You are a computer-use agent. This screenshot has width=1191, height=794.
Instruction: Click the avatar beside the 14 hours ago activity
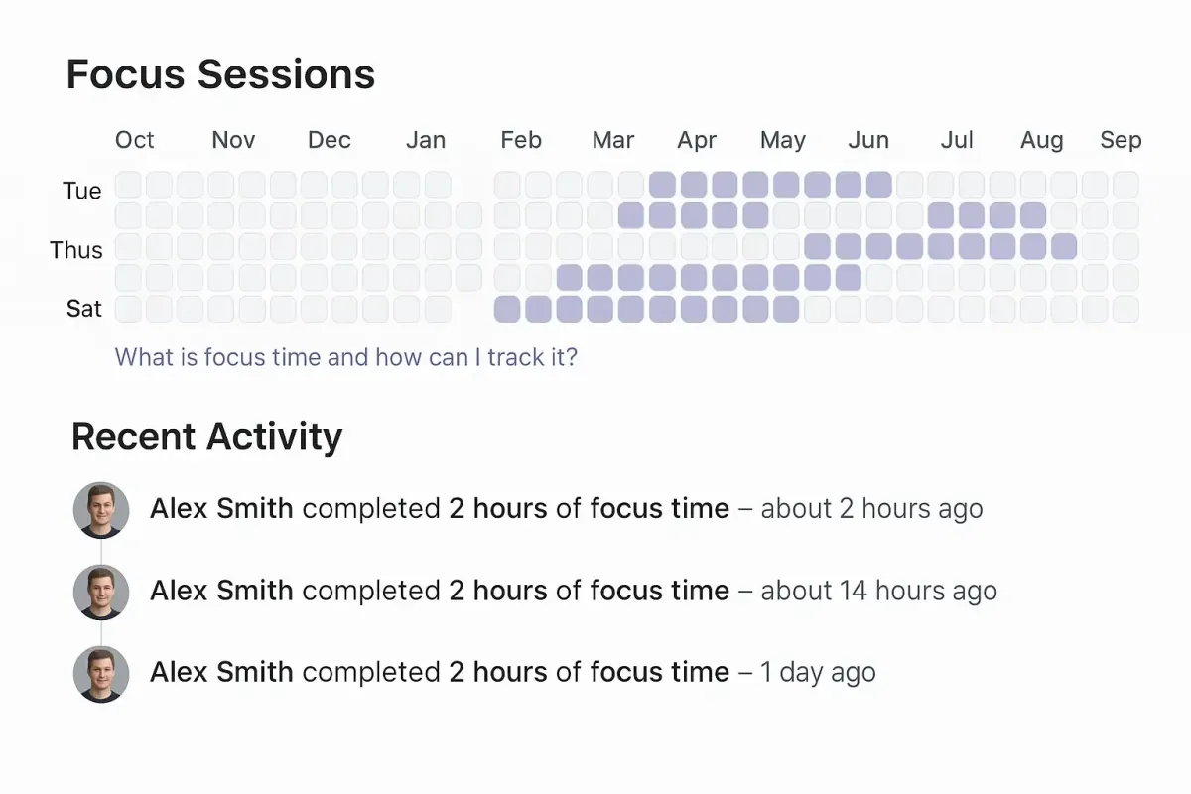(101, 593)
